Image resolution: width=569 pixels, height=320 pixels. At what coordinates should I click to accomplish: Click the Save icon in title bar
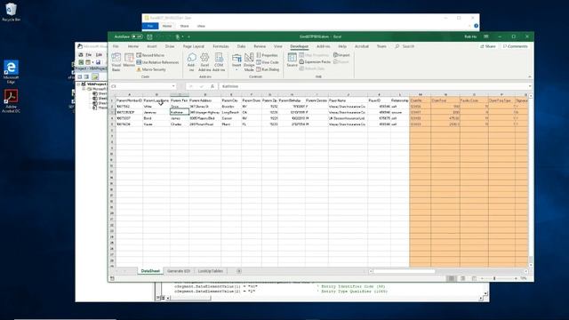click(149, 36)
